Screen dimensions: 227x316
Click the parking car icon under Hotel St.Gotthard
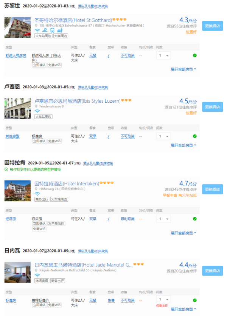(x=60, y=31)
